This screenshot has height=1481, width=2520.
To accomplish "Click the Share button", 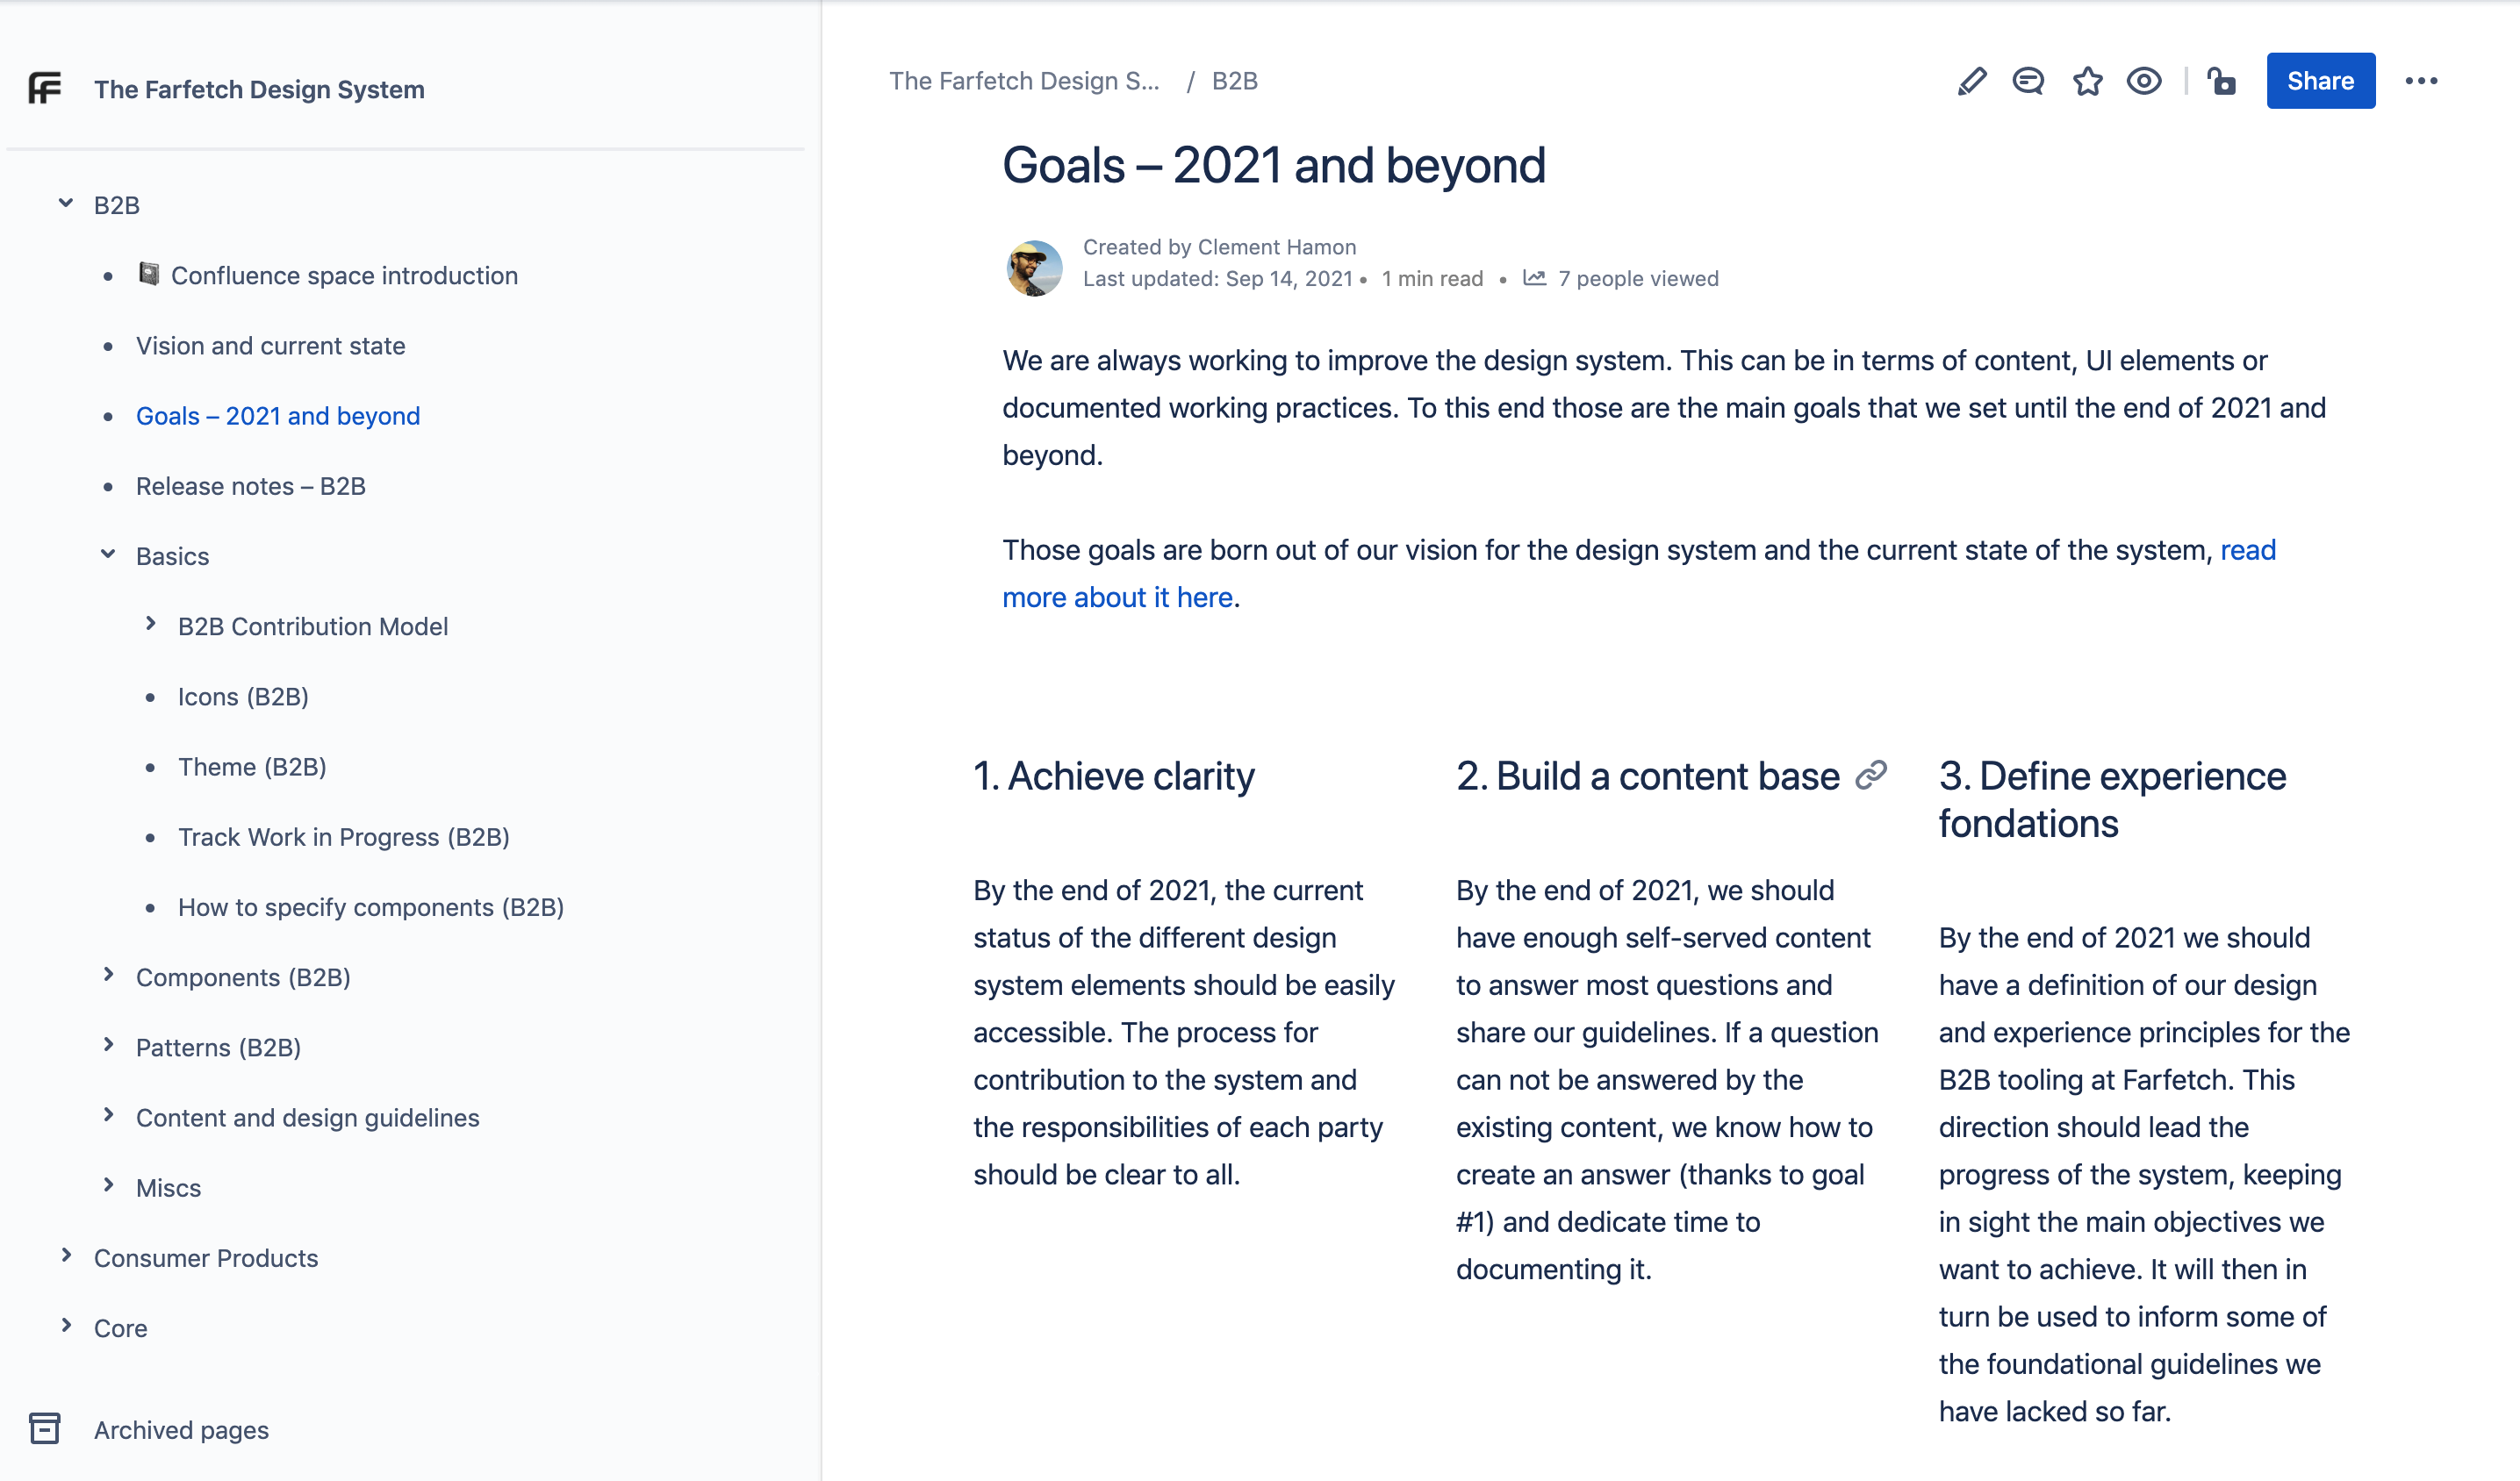I will pyautogui.click(x=2320, y=81).
